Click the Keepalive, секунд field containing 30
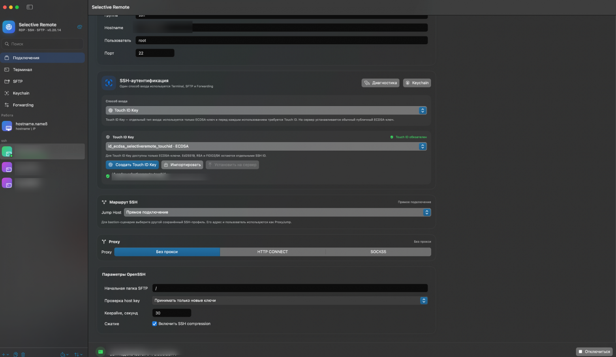Image resolution: width=616 pixels, height=357 pixels. coord(172,313)
